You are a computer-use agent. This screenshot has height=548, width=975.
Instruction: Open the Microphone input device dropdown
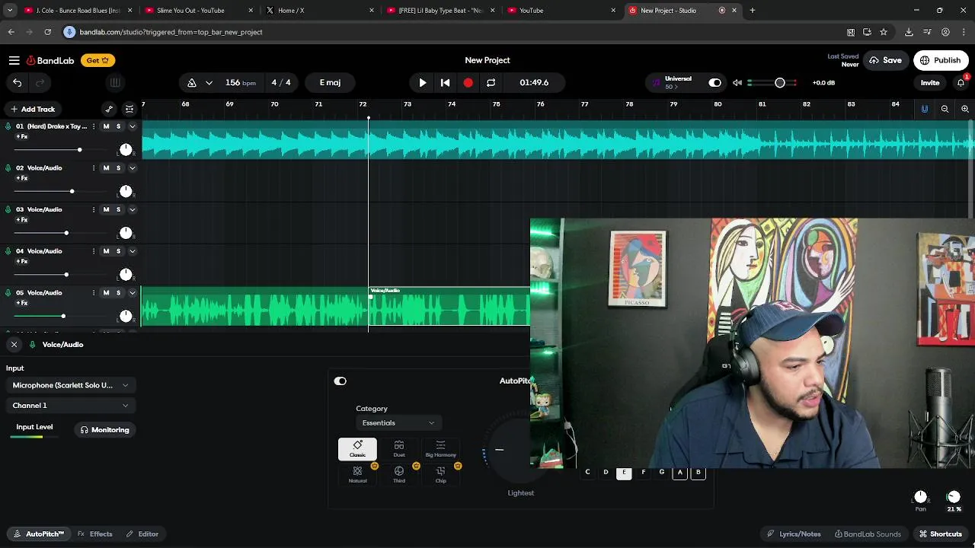70,385
